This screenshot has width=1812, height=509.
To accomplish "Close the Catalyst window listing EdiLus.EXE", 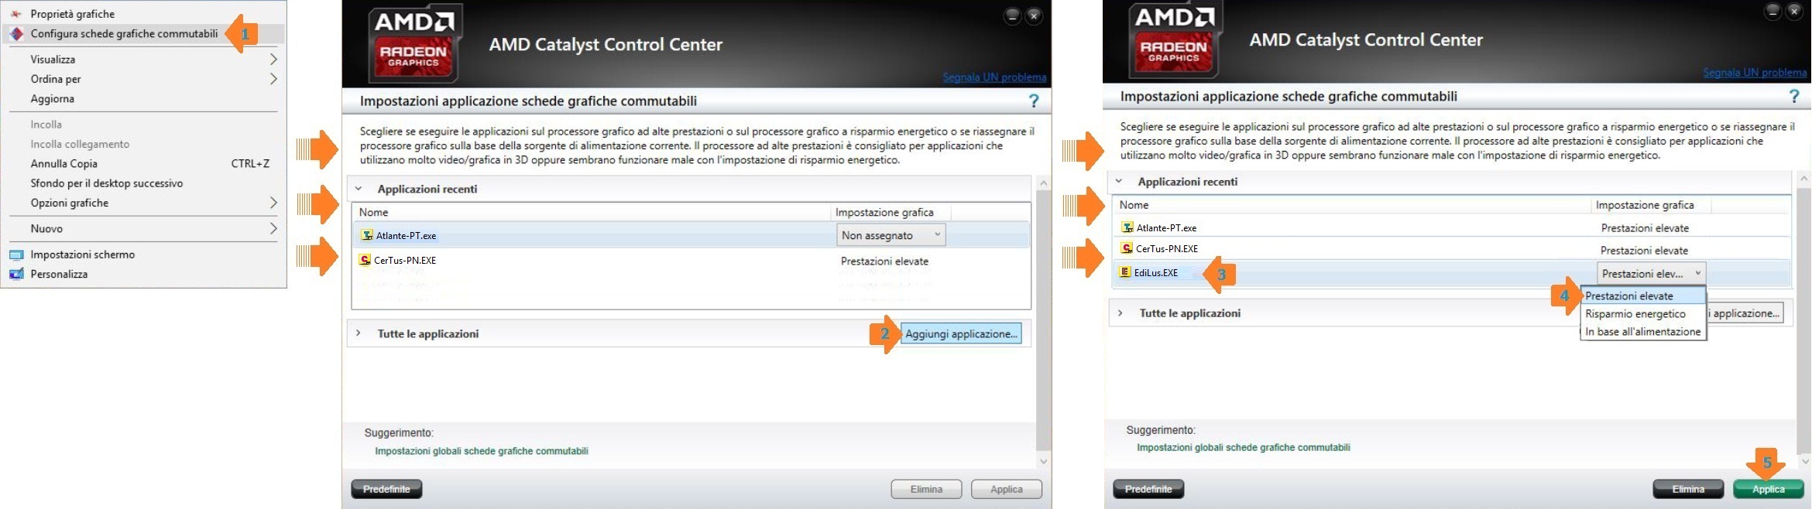I will click(1794, 12).
